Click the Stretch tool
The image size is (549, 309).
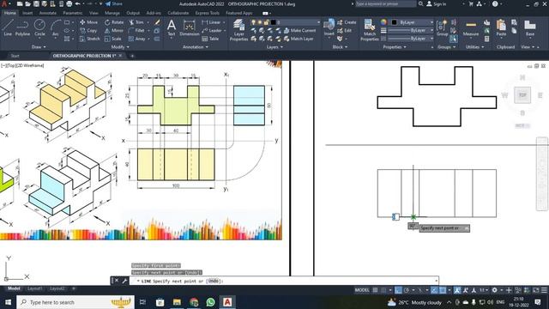pos(89,39)
